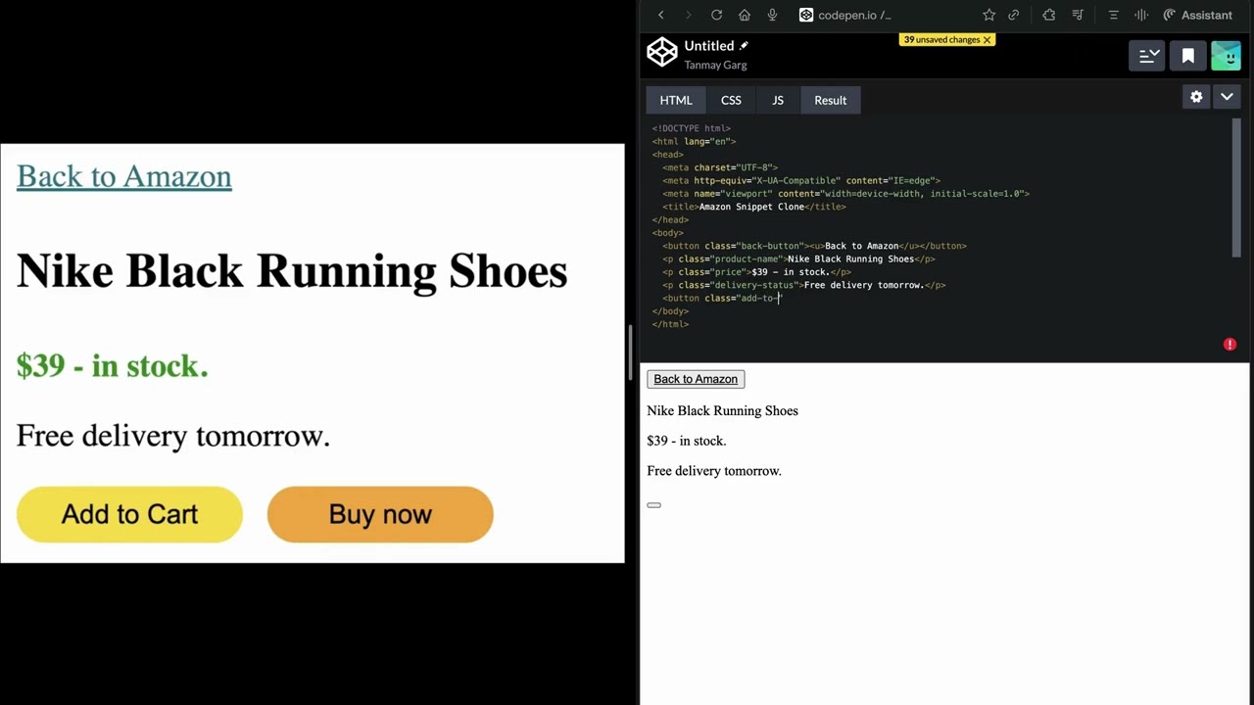Click the audio waveform icon
Image resolution: width=1254 pixels, height=705 pixels.
click(1141, 15)
